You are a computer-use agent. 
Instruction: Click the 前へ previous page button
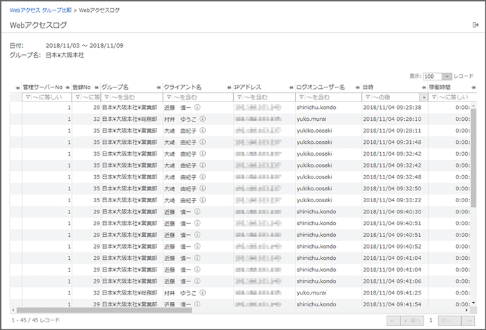[x=412, y=321]
